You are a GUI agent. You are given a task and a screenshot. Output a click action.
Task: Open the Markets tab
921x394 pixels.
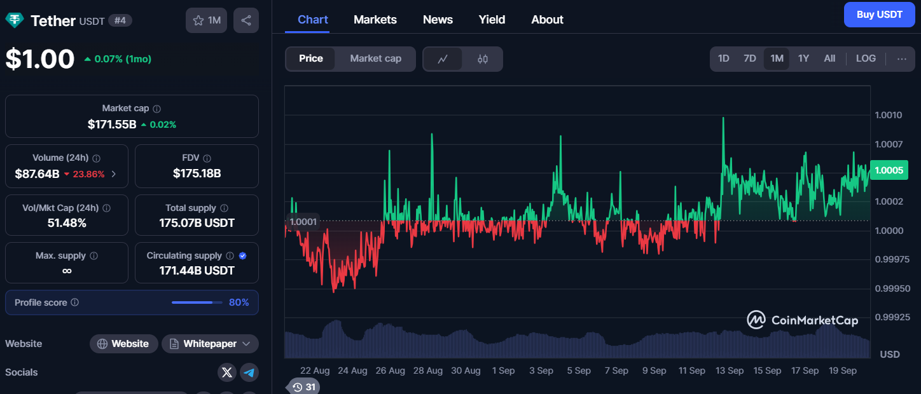point(375,20)
